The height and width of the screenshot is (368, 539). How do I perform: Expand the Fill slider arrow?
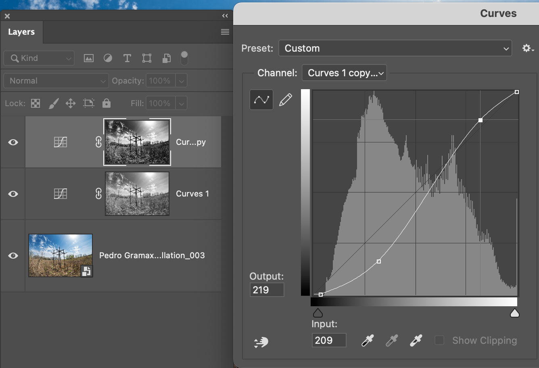182,103
